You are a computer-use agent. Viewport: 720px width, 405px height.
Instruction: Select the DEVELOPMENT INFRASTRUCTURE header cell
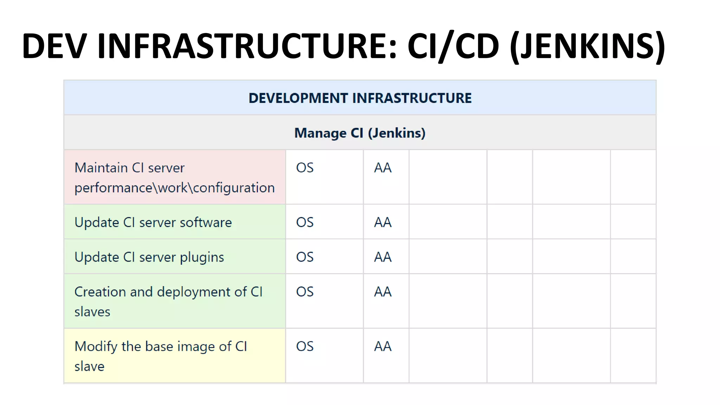coord(360,98)
